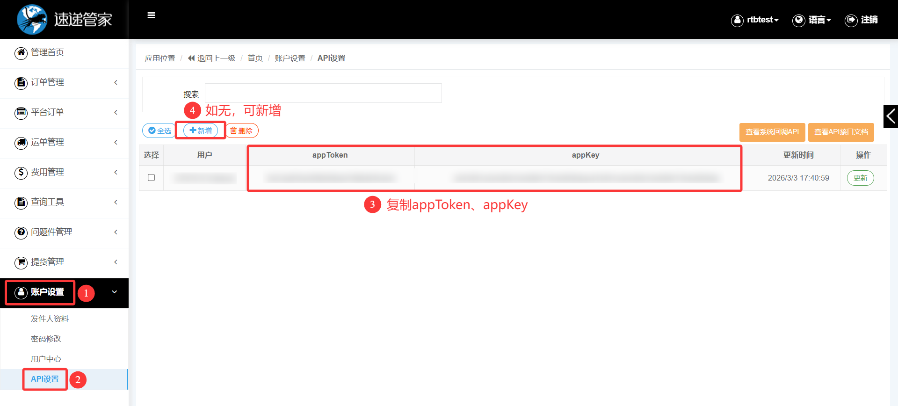Click the 用户 column header

(205, 155)
